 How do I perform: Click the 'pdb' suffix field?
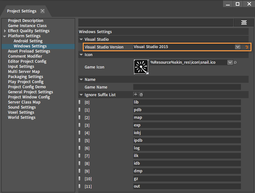[x=187, y=110]
